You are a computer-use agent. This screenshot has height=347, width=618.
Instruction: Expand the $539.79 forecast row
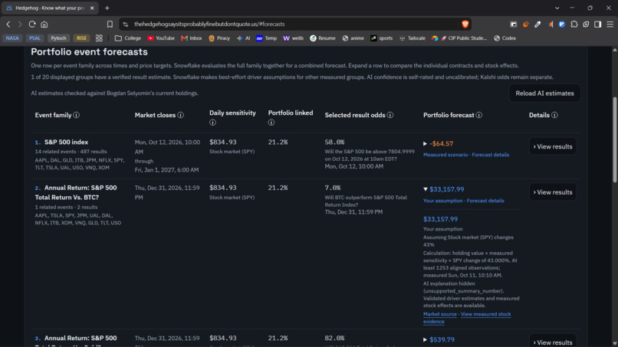coord(425,339)
